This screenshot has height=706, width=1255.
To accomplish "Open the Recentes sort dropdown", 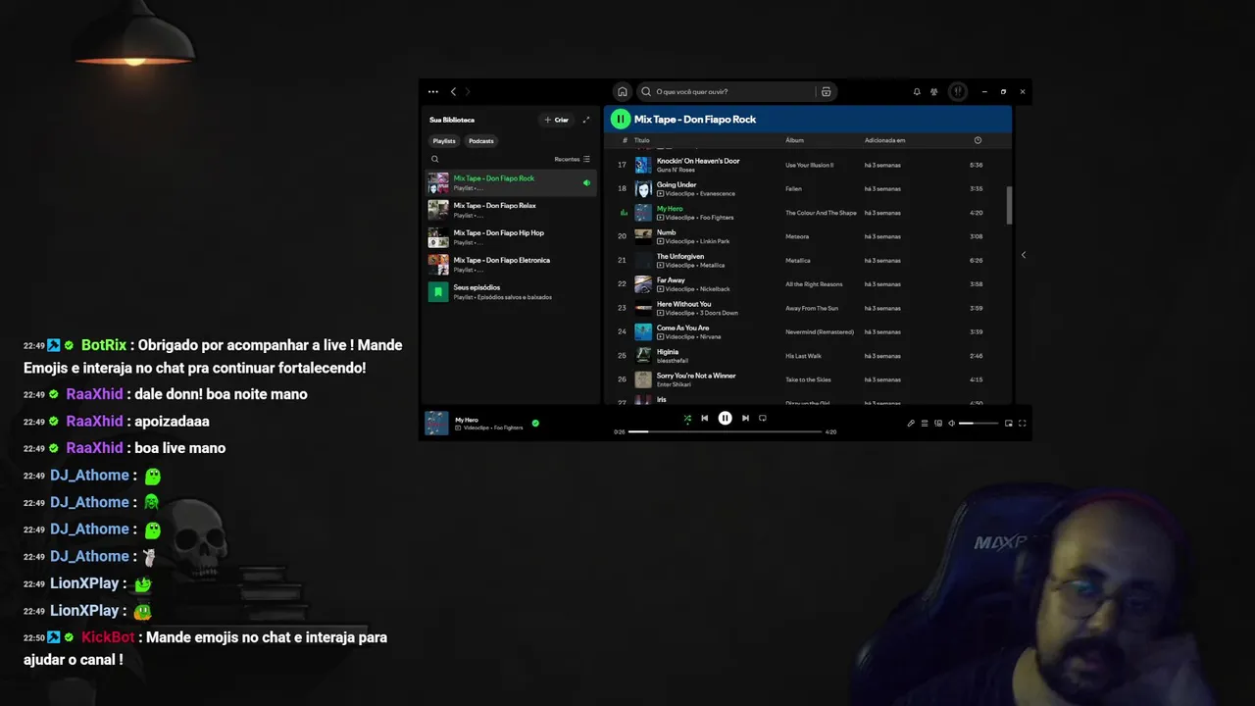I will 573,159.
